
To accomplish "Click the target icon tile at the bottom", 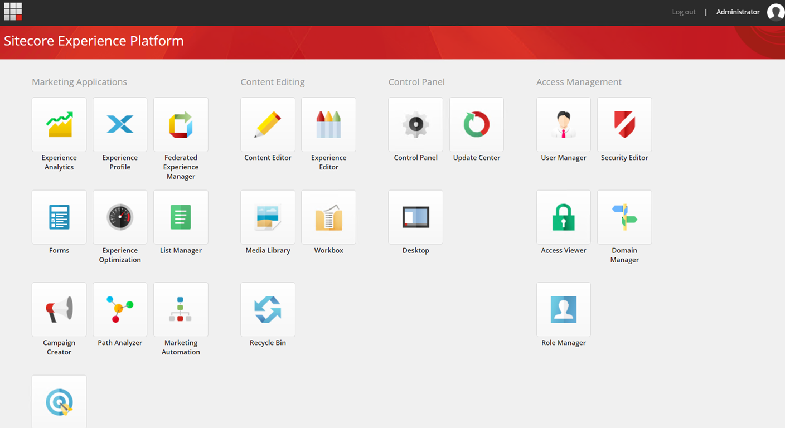I will pyautogui.click(x=59, y=401).
